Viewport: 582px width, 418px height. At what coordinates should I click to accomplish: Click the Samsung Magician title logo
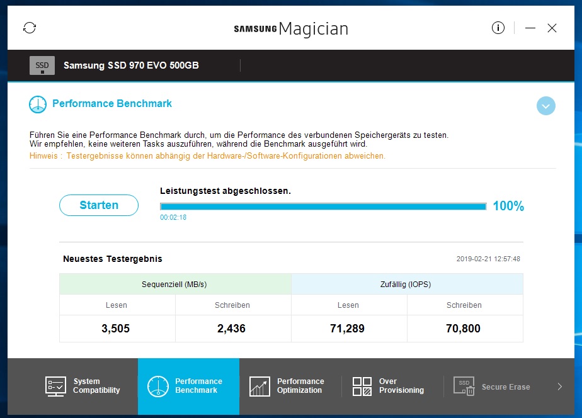click(x=291, y=28)
